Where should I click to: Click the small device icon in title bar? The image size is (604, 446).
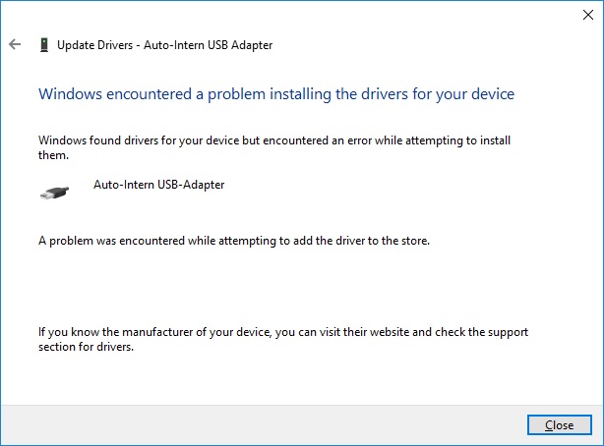click(x=43, y=45)
